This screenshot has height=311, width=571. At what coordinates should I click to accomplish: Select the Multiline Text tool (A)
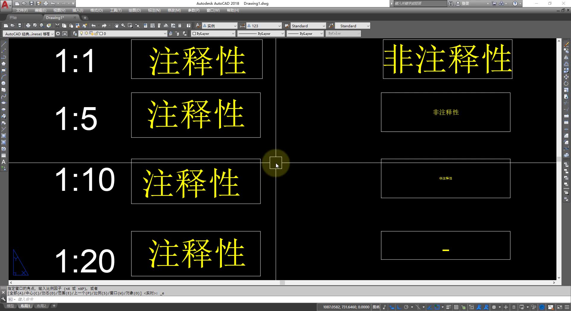(4, 162)
